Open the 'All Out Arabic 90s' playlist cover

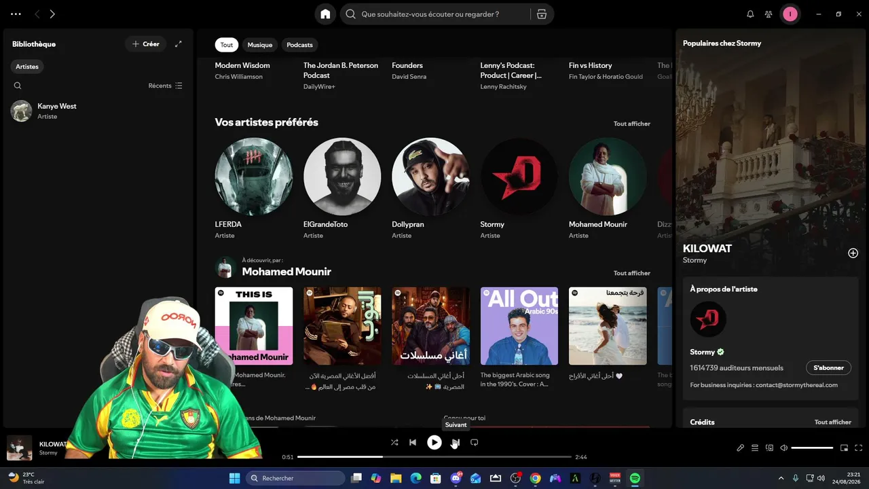tap(519, 326)
